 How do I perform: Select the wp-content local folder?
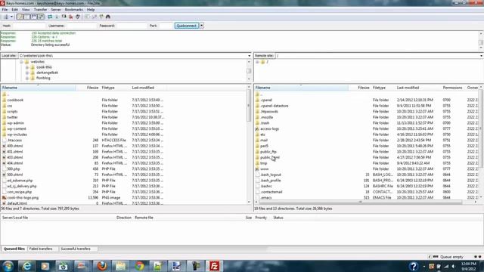point(17,129)
